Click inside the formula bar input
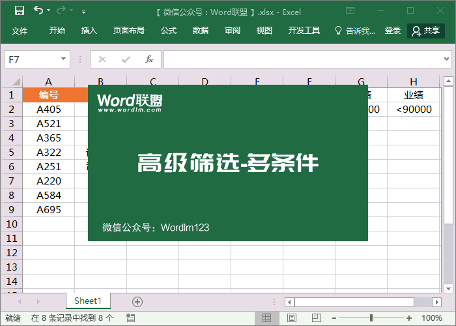456x326 pixels. [x=306, y=59]
